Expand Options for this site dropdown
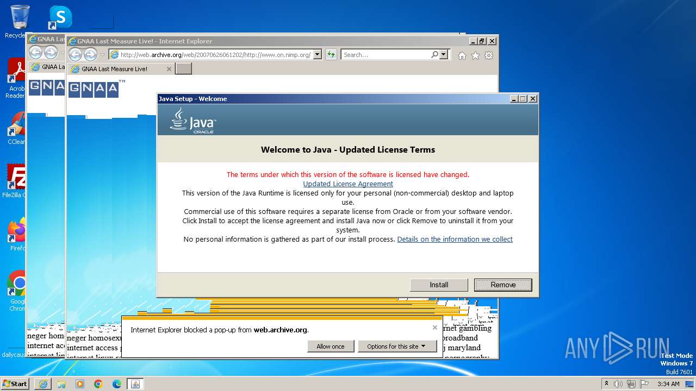The width and height of the screenshot is (696, 391). tap(397, 346)
